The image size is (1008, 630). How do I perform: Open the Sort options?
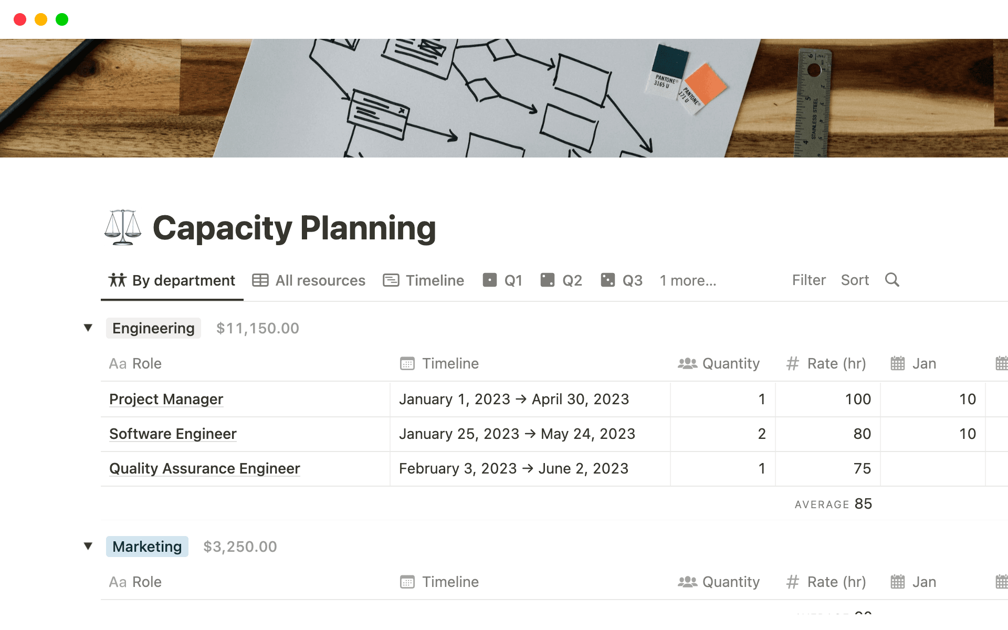[855, 280]
